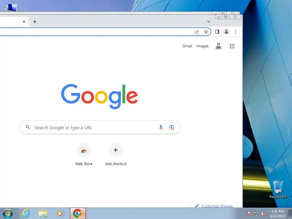The height and width of the screenshot is (219, 292).
Task: Select the Recycle Bin desktop icon
Action: pyautogui.click(x=278, y=189)
